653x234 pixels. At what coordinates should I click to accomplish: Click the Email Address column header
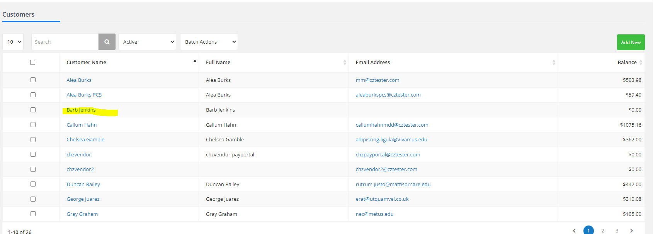pyautogui.click(x=372, y=62)
